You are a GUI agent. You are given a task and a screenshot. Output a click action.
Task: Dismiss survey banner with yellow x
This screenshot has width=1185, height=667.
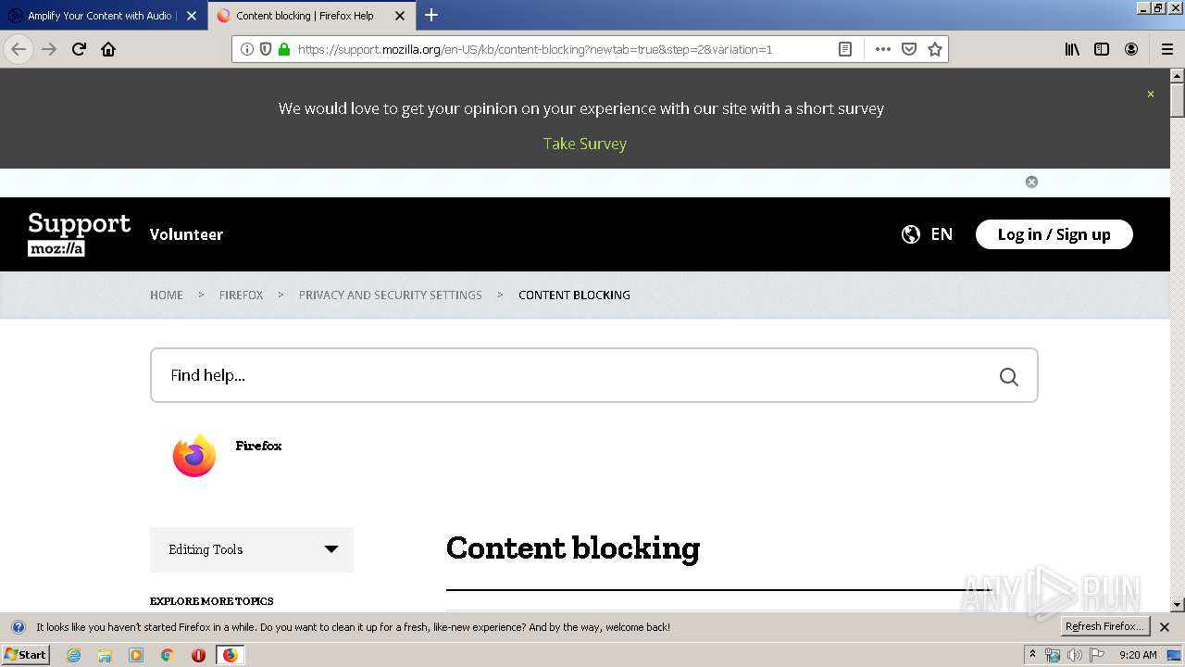coord(1151,94)
